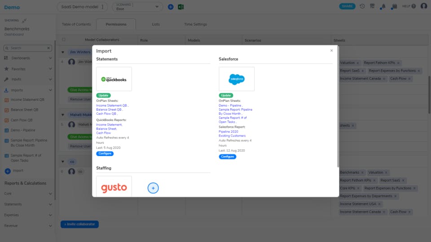Click the Invite collaborator button
The width and height of the screenshot is (431, 242).
tap(79, 224)
